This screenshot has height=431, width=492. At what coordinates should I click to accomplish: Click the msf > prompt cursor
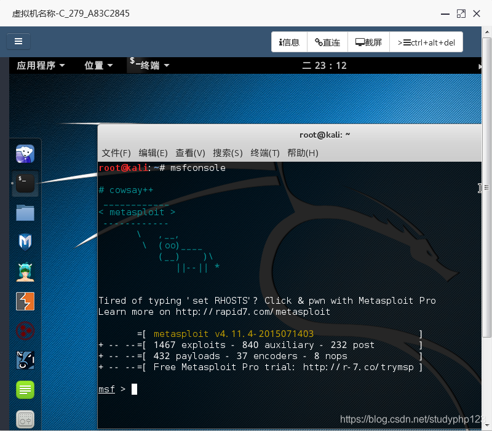[x=134, y=389]
